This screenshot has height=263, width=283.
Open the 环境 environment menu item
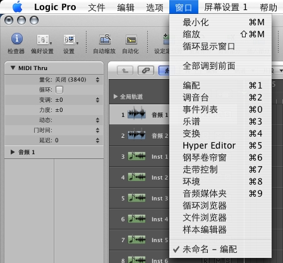point(220,181)
